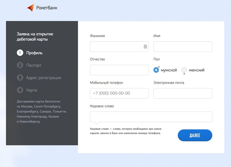Select the женский gender radio button
Viewport: 231px width, 167px height.
click(x=184, y=70)
